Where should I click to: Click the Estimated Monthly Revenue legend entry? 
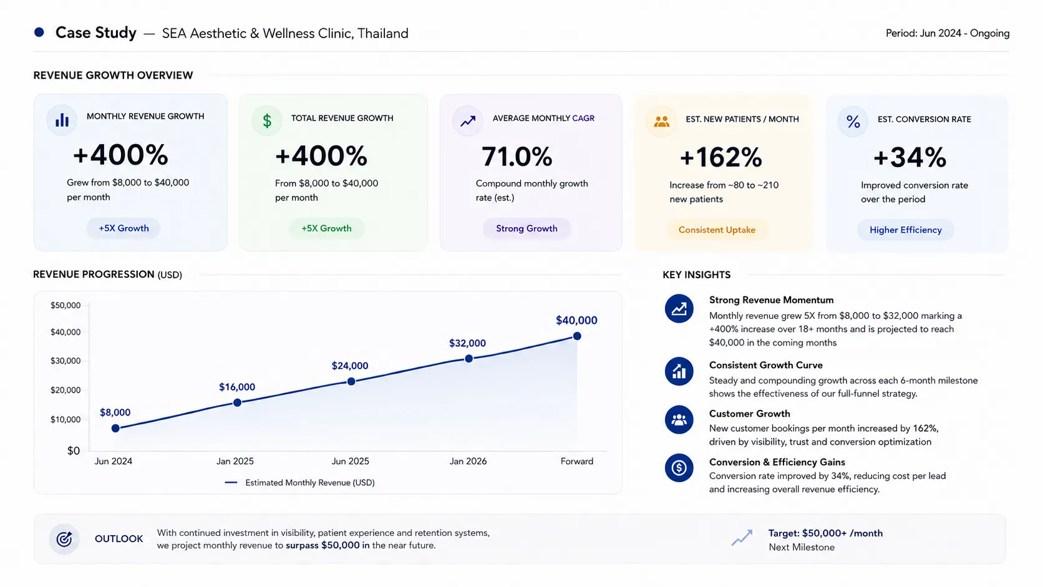click(299, 482)
